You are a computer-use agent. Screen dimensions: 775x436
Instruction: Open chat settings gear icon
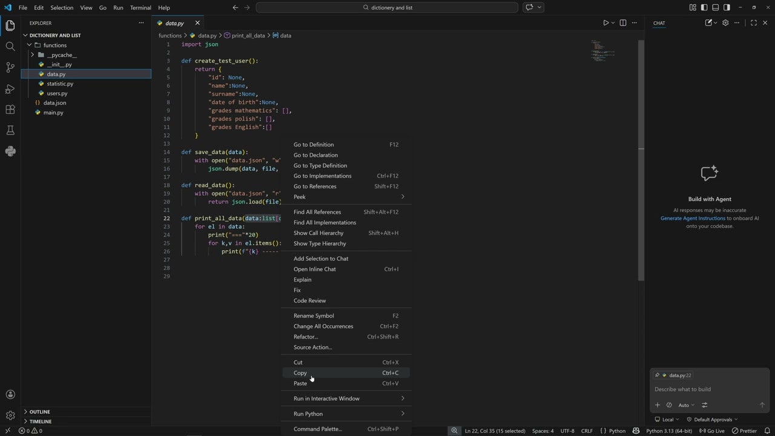pyautogui.click(x=725, y=23)
